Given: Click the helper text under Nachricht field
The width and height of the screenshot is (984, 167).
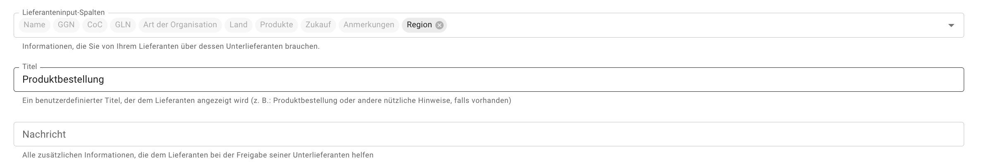Looking at the screenshot, I should click(198, 155).
